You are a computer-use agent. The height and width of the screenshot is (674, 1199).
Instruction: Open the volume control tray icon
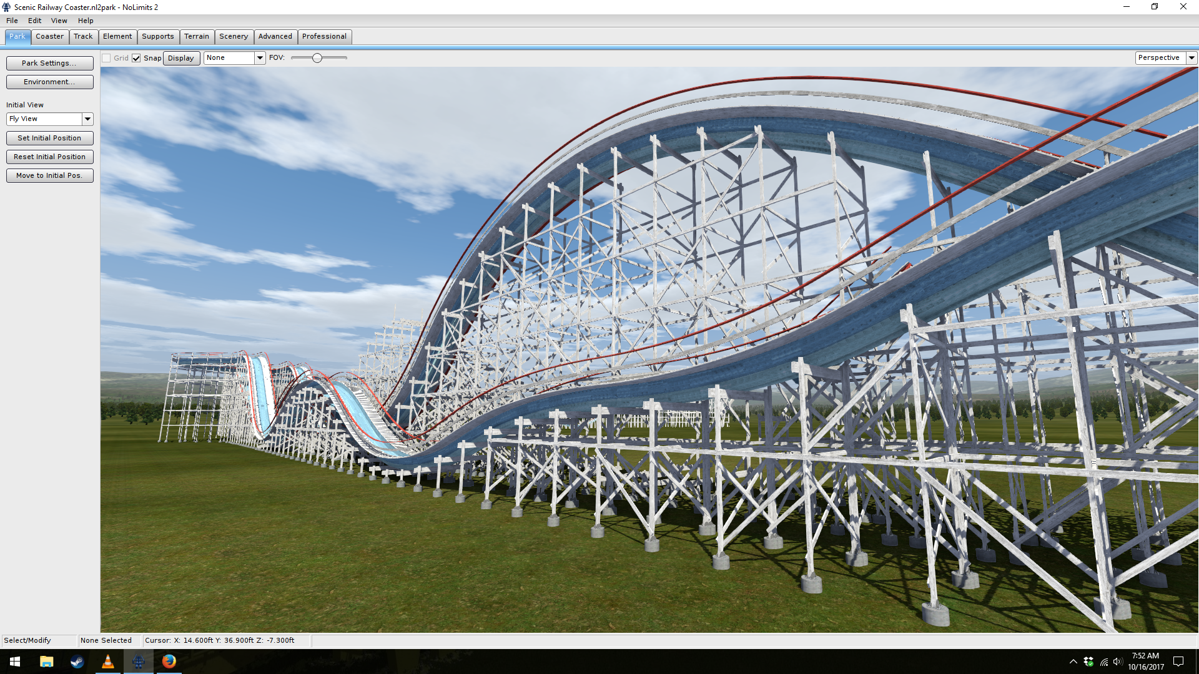coord(1117,662)
